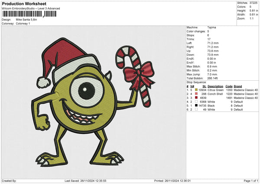Click the stitch count 14735 for Black
The height and width of the screenshot is (184, 260).
[202, 105]
